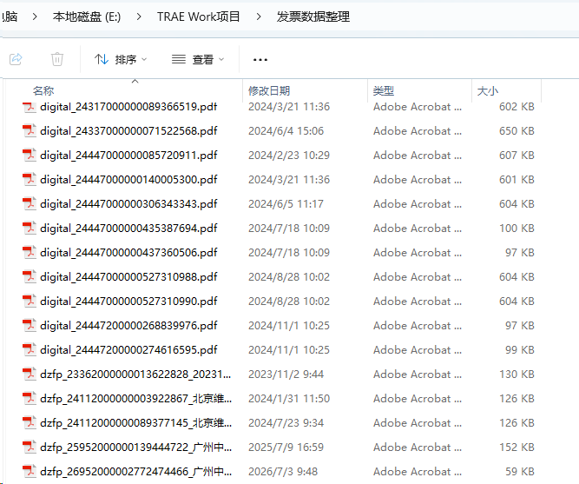Click date 2024/2/23 10:29
The width and height of the screenshot is (579, 484).
[289, 156]
